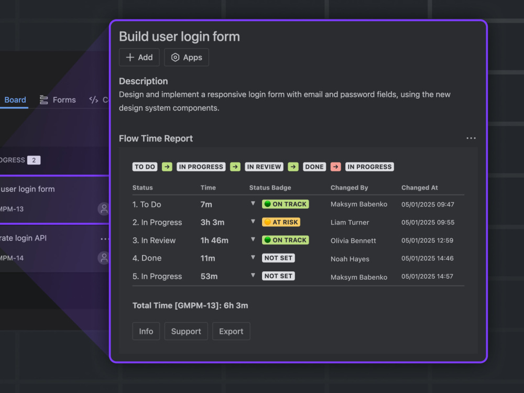Viewport: 524px width, 393px height.
Task: Click the code brackets tab icon
Action: pyautogui.click(x=94, y=100)
